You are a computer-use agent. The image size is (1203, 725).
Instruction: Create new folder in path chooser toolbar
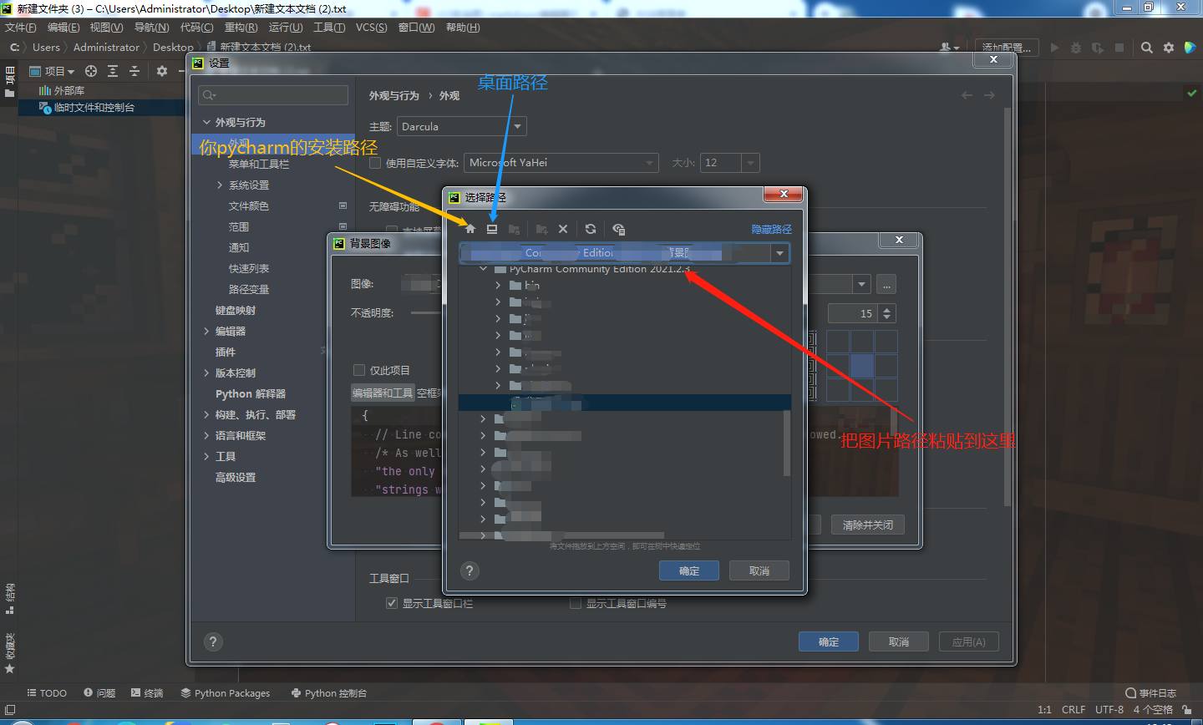[541, 229]
